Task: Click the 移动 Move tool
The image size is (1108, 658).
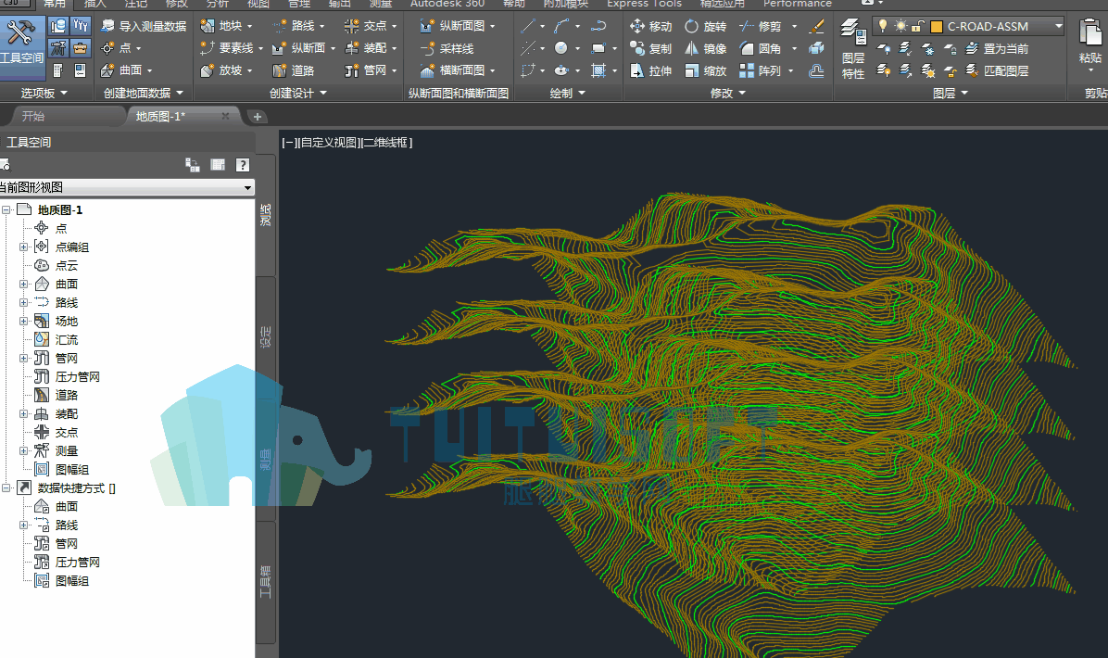Action: pos(650,26)
